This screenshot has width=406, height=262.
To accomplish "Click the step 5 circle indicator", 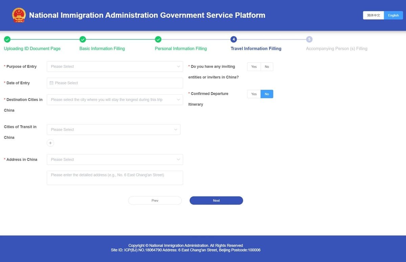I will click(x=309, y=39).
